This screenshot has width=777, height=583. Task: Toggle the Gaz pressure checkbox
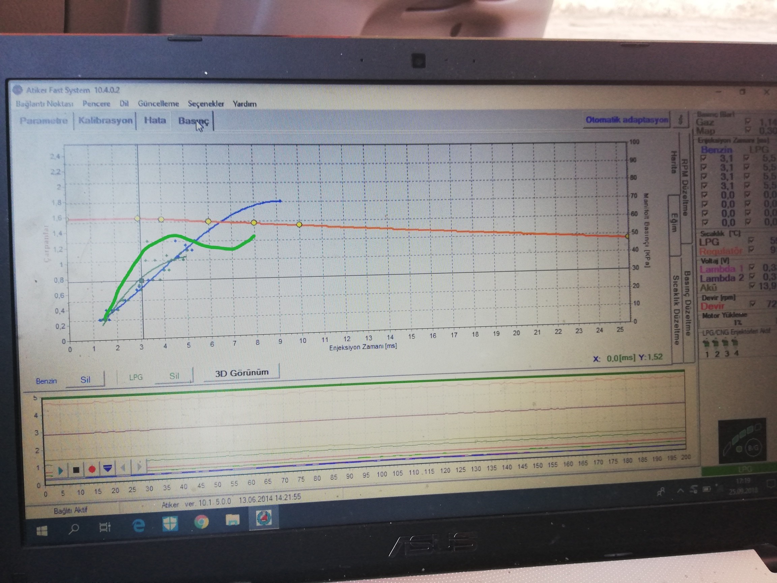[748, 121]
